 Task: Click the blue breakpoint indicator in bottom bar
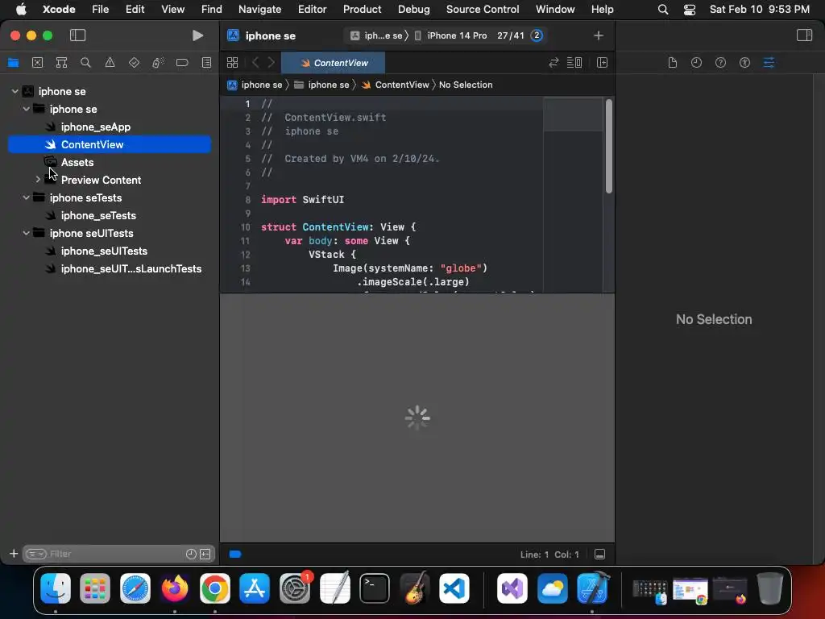pos(235,554)
